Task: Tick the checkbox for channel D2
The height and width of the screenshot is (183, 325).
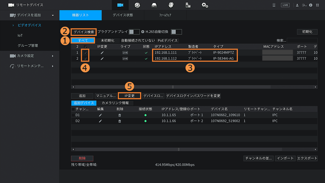Action: [73, 121]
